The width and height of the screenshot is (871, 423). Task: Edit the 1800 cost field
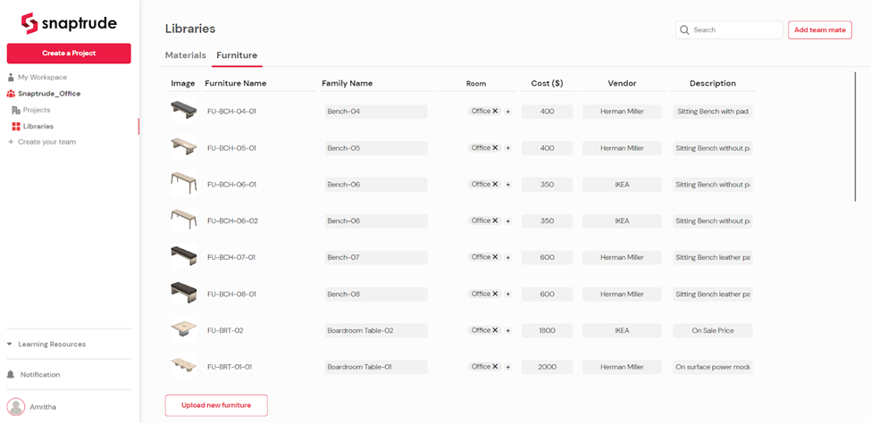pos(547,331)
